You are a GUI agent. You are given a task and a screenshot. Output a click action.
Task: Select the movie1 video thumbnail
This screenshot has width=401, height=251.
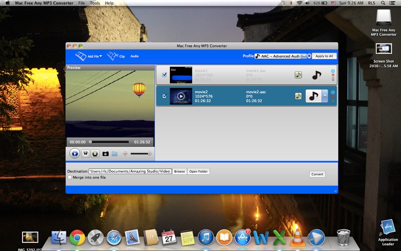click(x=181, y=75)
